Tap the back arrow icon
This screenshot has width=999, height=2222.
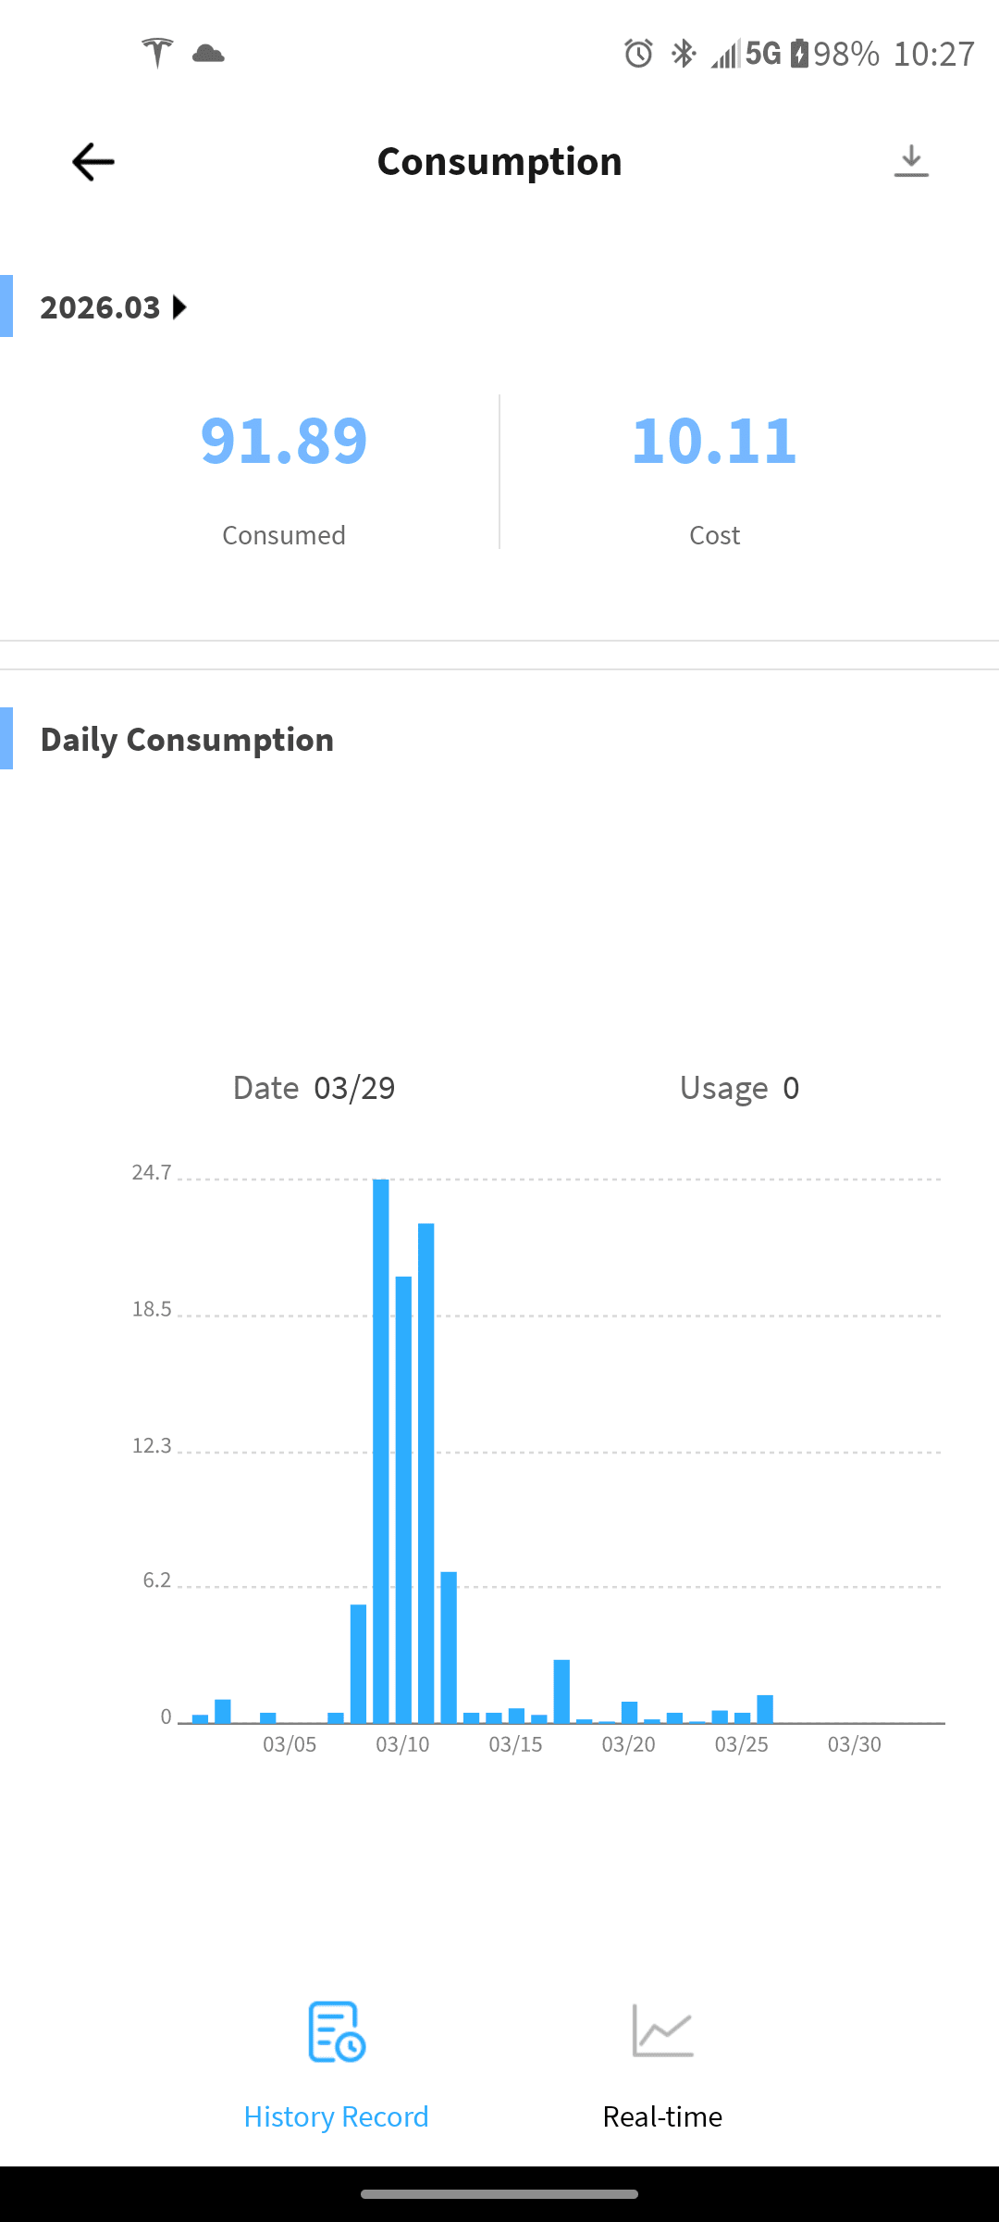click(93, 162)
